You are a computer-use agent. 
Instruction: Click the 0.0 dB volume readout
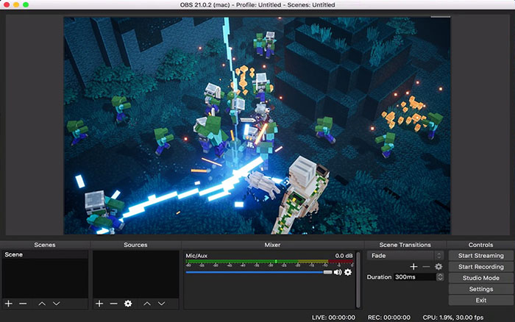click(344, 255)
